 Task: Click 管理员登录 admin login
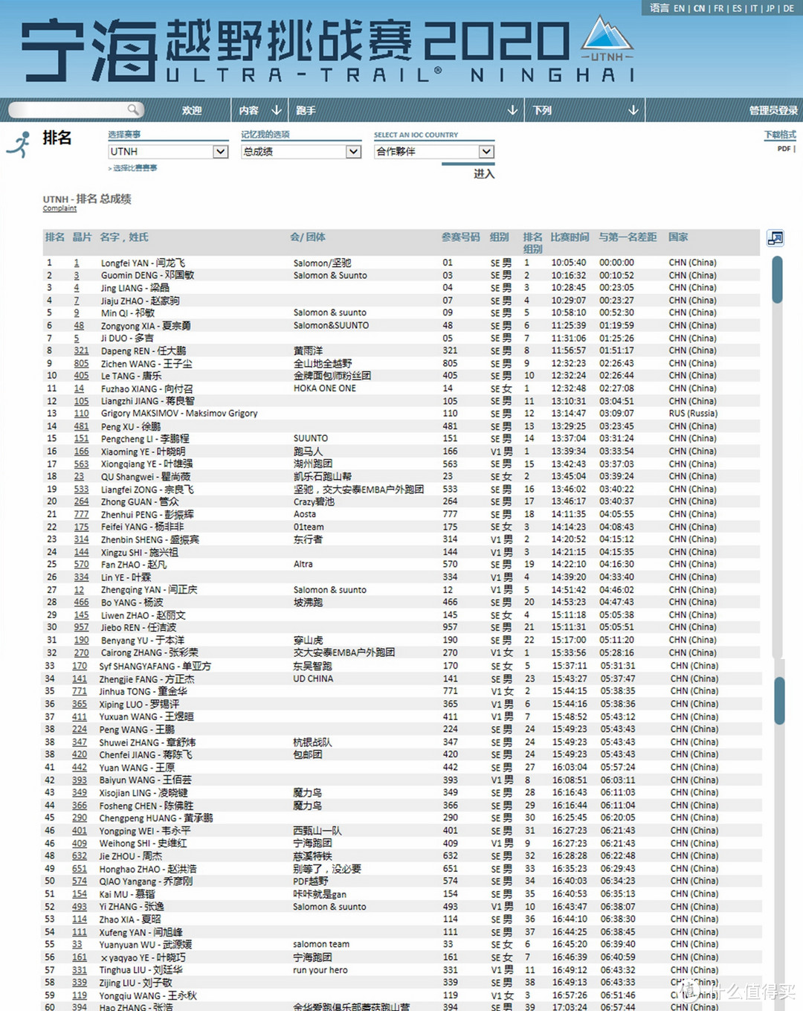773,110
